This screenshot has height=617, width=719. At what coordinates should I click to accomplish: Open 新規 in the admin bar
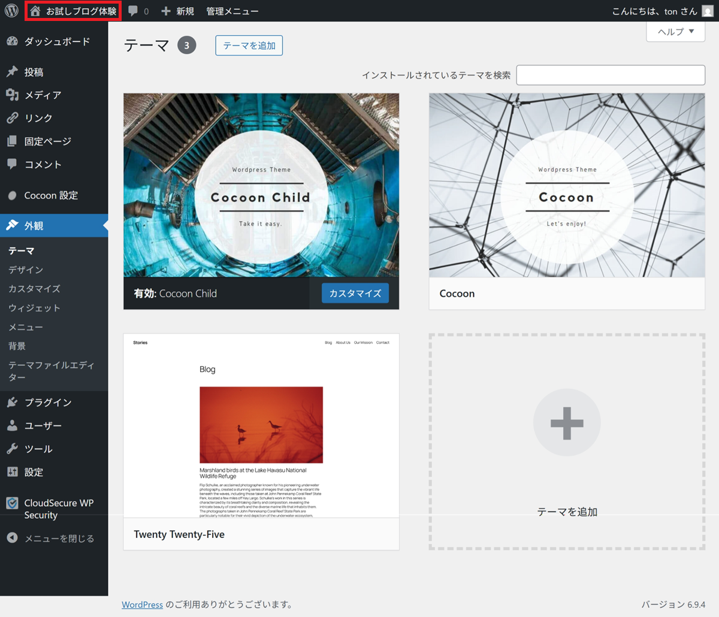(177, 11)
